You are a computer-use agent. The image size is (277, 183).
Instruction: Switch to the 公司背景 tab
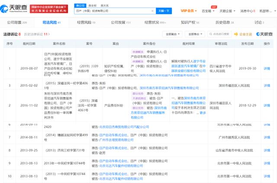click(17, 22)
